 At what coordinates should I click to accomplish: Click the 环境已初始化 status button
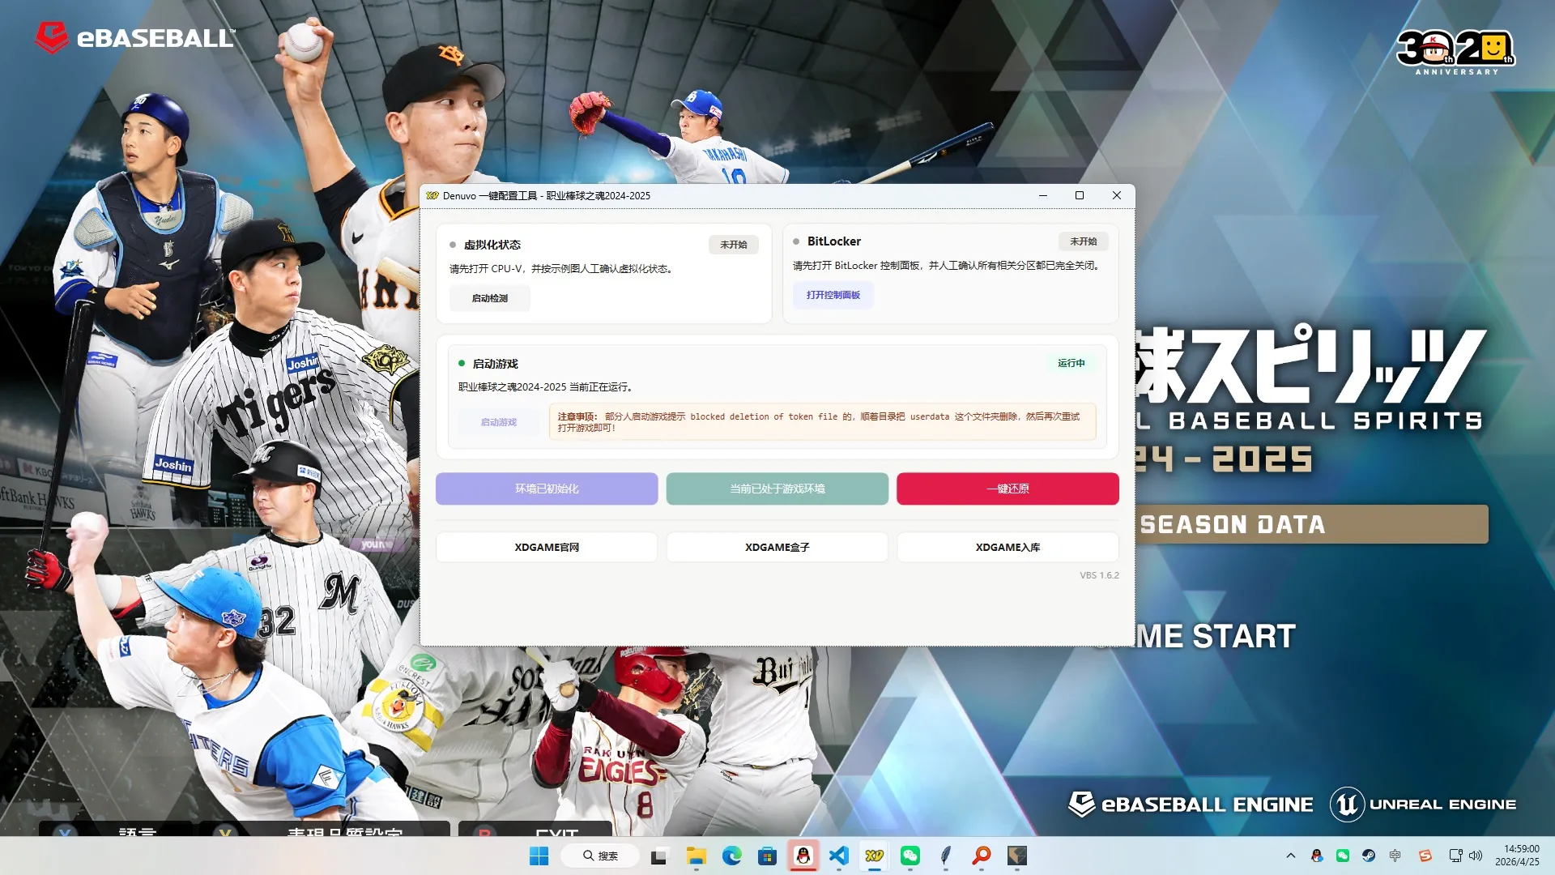546,489
